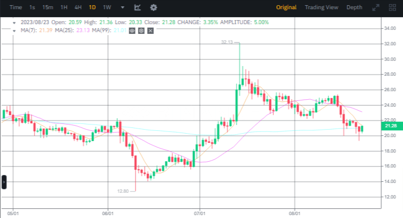Image resolution: width=403 pixels, height=218 pixels.
Task: Toggle MA indicator visibility eye
Action: 132,31
